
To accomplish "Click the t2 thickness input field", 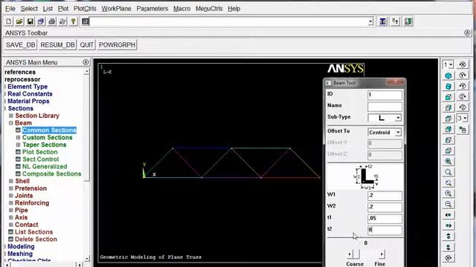I will click(x=385, y=230).
